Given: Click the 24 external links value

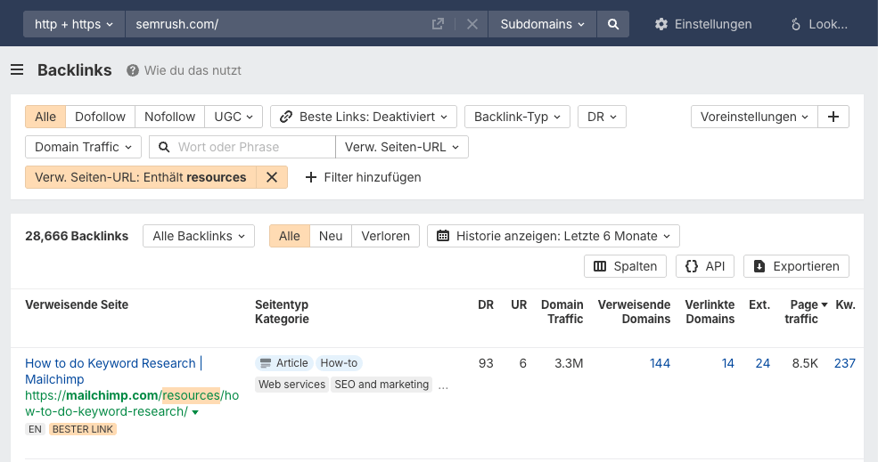Looking at the screenshot, I should pyautogui.click(x=763, y=363).
